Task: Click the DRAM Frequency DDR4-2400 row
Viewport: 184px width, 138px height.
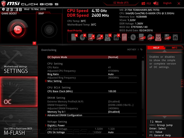Action: (92, 105)
